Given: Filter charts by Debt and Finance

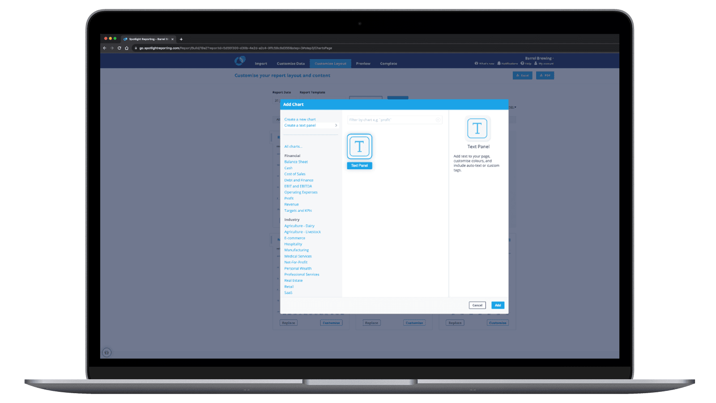Looking at the screenshot, I should click(299, 180).
